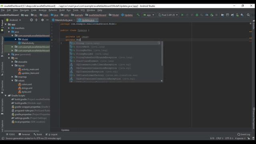Run the app with the green play icon
256x144 pixels.
point(182,15)
